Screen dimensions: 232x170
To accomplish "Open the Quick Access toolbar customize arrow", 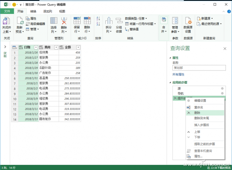I will point(21,5).
